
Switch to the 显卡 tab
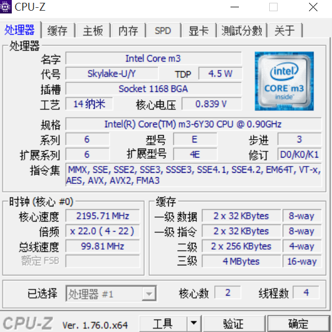pyautogui.click(x=199, y=30)
